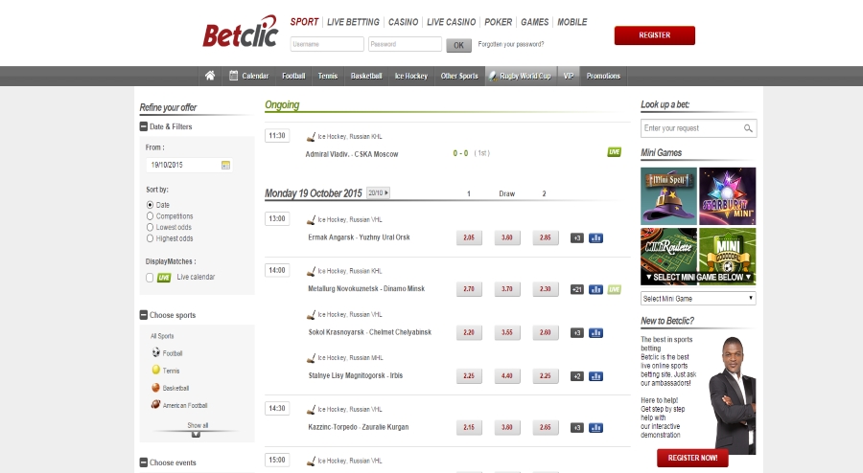The image size is (863, 473).
Task: Sort by Lowest odds radio button
Action: pyautogui.click(x=150, y=228)
